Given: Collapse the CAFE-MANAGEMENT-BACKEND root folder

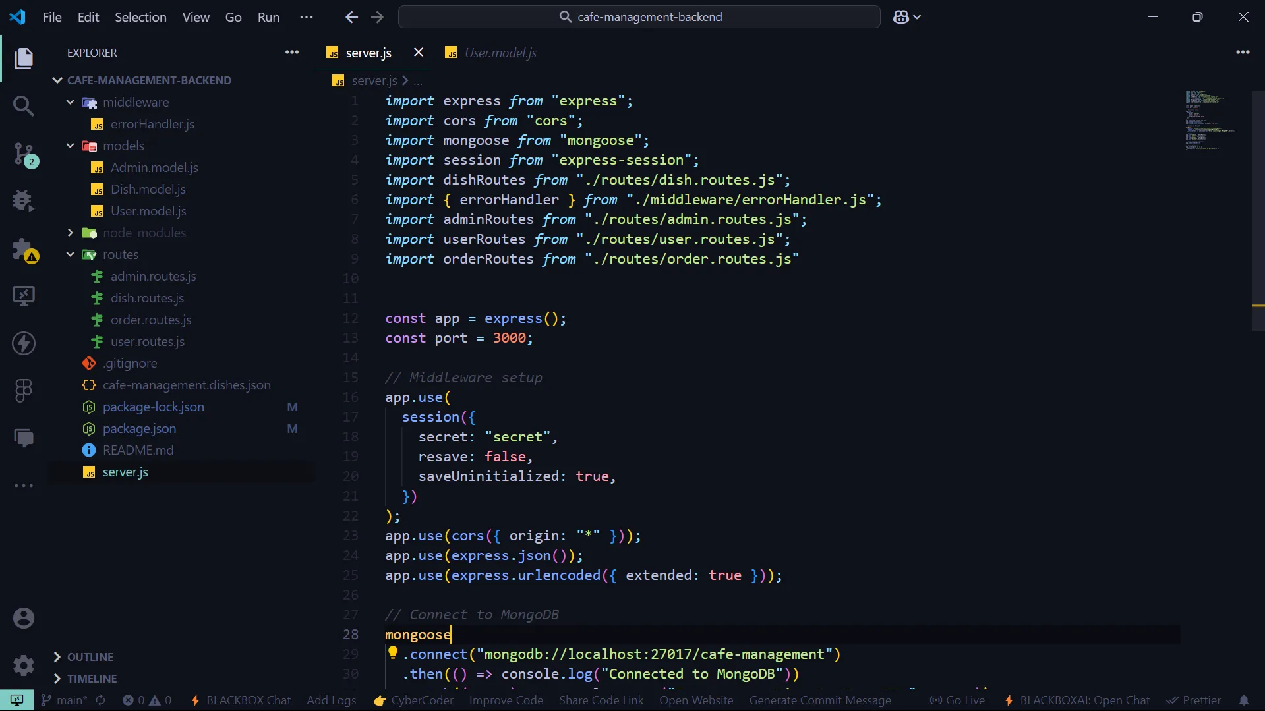Looking at the screenshot, I should [58, 80].
